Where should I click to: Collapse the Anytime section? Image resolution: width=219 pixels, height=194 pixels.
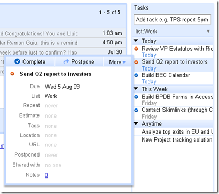coord(136,123)
